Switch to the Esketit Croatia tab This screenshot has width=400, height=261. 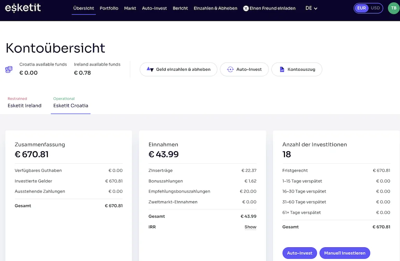point(70,105)
